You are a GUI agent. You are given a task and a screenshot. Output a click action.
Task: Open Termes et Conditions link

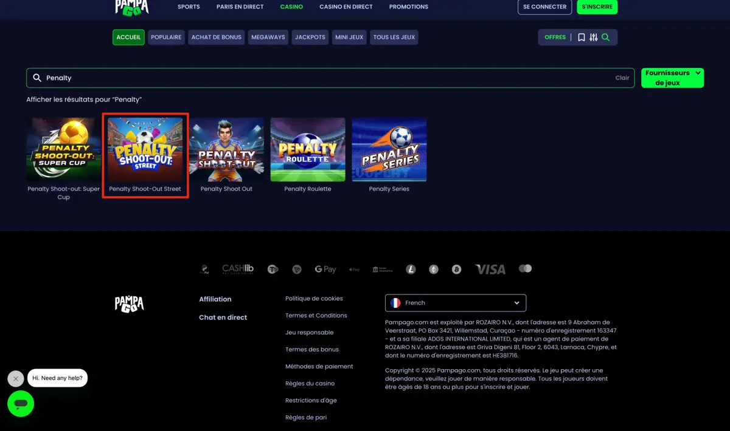[x=316, y=316]
